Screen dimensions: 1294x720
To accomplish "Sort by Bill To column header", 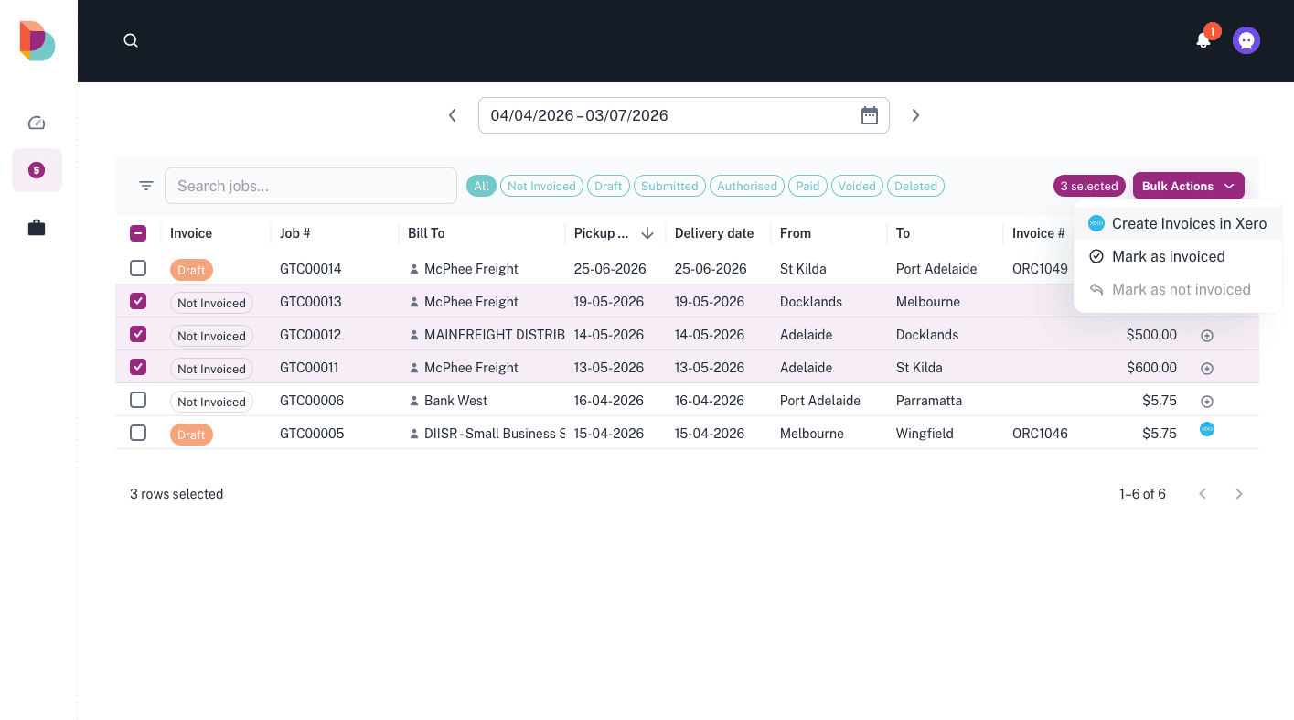I will click(x=426, y=233).
